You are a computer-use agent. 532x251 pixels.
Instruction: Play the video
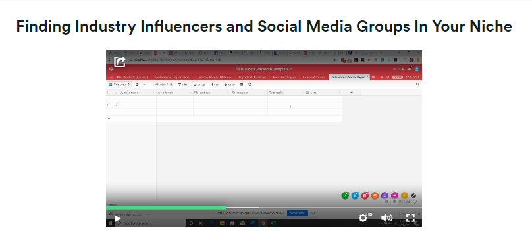tap(117, 219)
